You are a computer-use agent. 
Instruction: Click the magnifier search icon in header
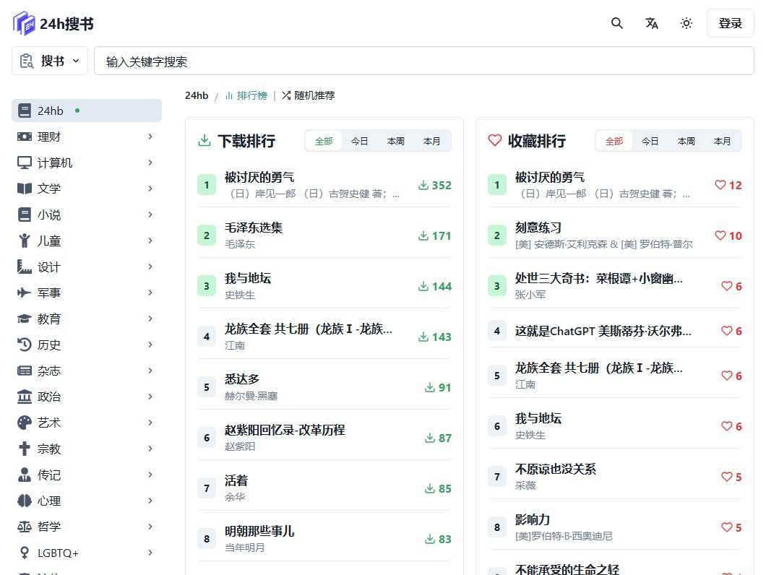tap(616, 23)
